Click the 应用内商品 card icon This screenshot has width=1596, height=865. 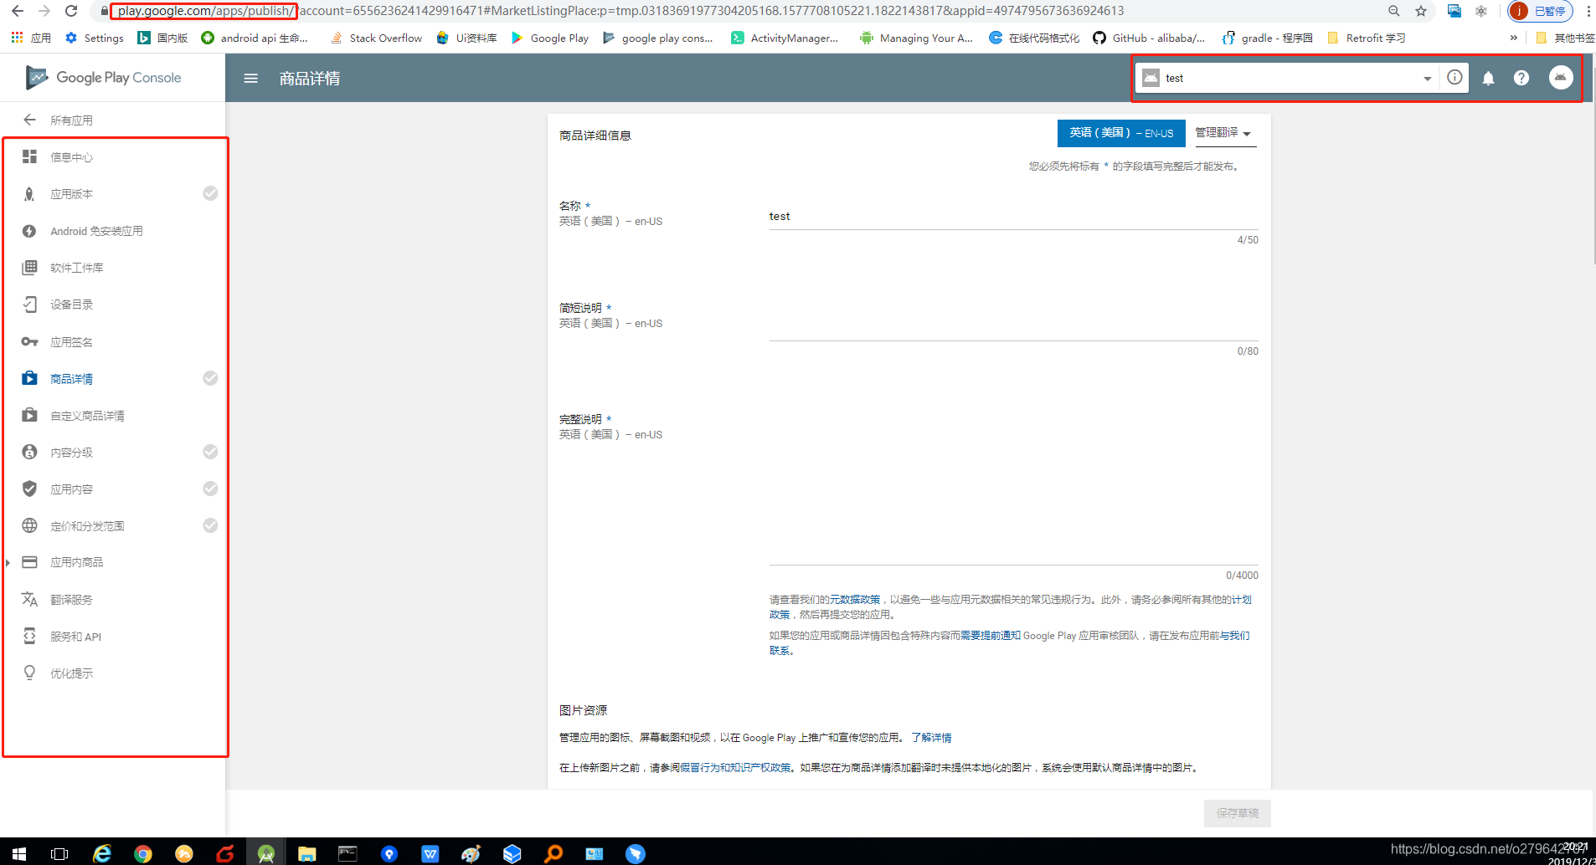[30, 562]
